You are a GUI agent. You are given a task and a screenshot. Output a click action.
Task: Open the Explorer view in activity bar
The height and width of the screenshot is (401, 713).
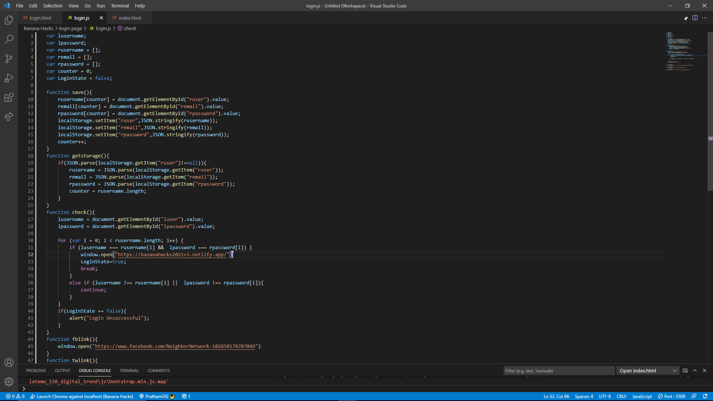(9, 20)
